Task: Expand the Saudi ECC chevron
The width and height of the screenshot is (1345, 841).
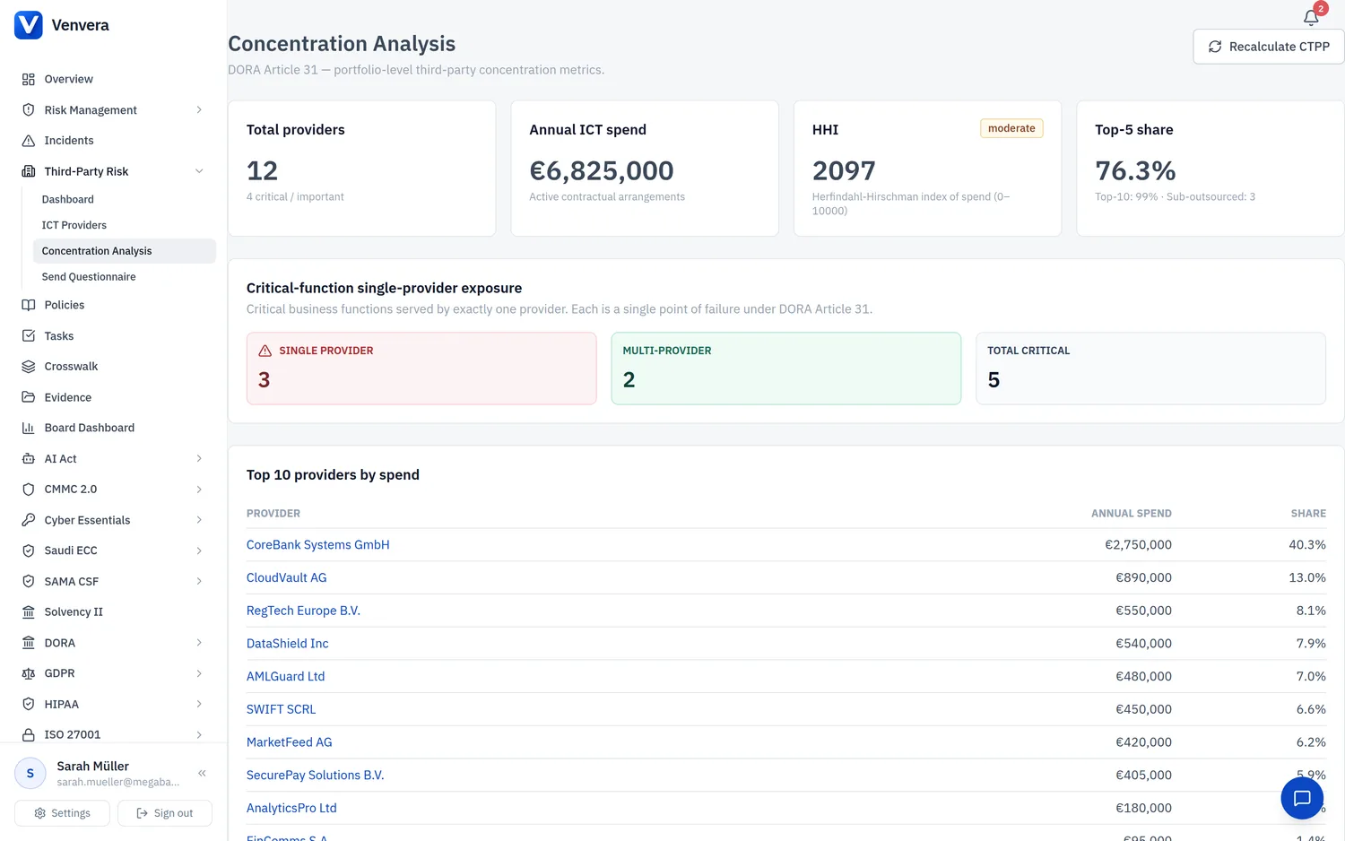Action: [199, 551]
